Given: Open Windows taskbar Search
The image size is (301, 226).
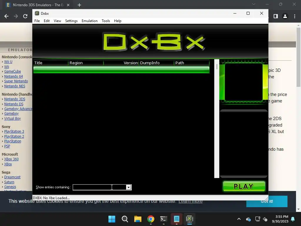Looking at the screenshot, I should click(x=125, y=219).
